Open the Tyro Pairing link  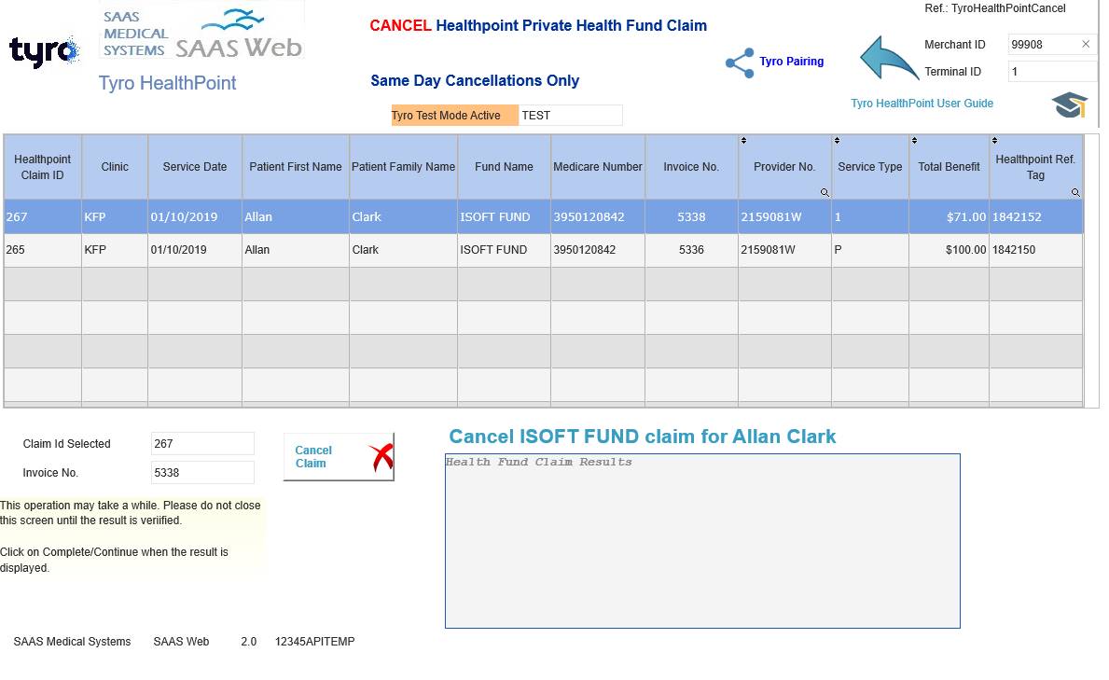tap(792, 62)
